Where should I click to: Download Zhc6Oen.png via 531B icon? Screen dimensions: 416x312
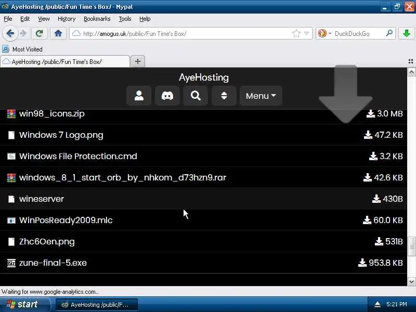click(x=379, y=241)
